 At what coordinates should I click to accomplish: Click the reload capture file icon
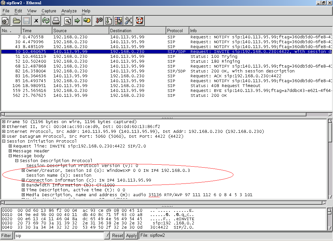[46, 21]
